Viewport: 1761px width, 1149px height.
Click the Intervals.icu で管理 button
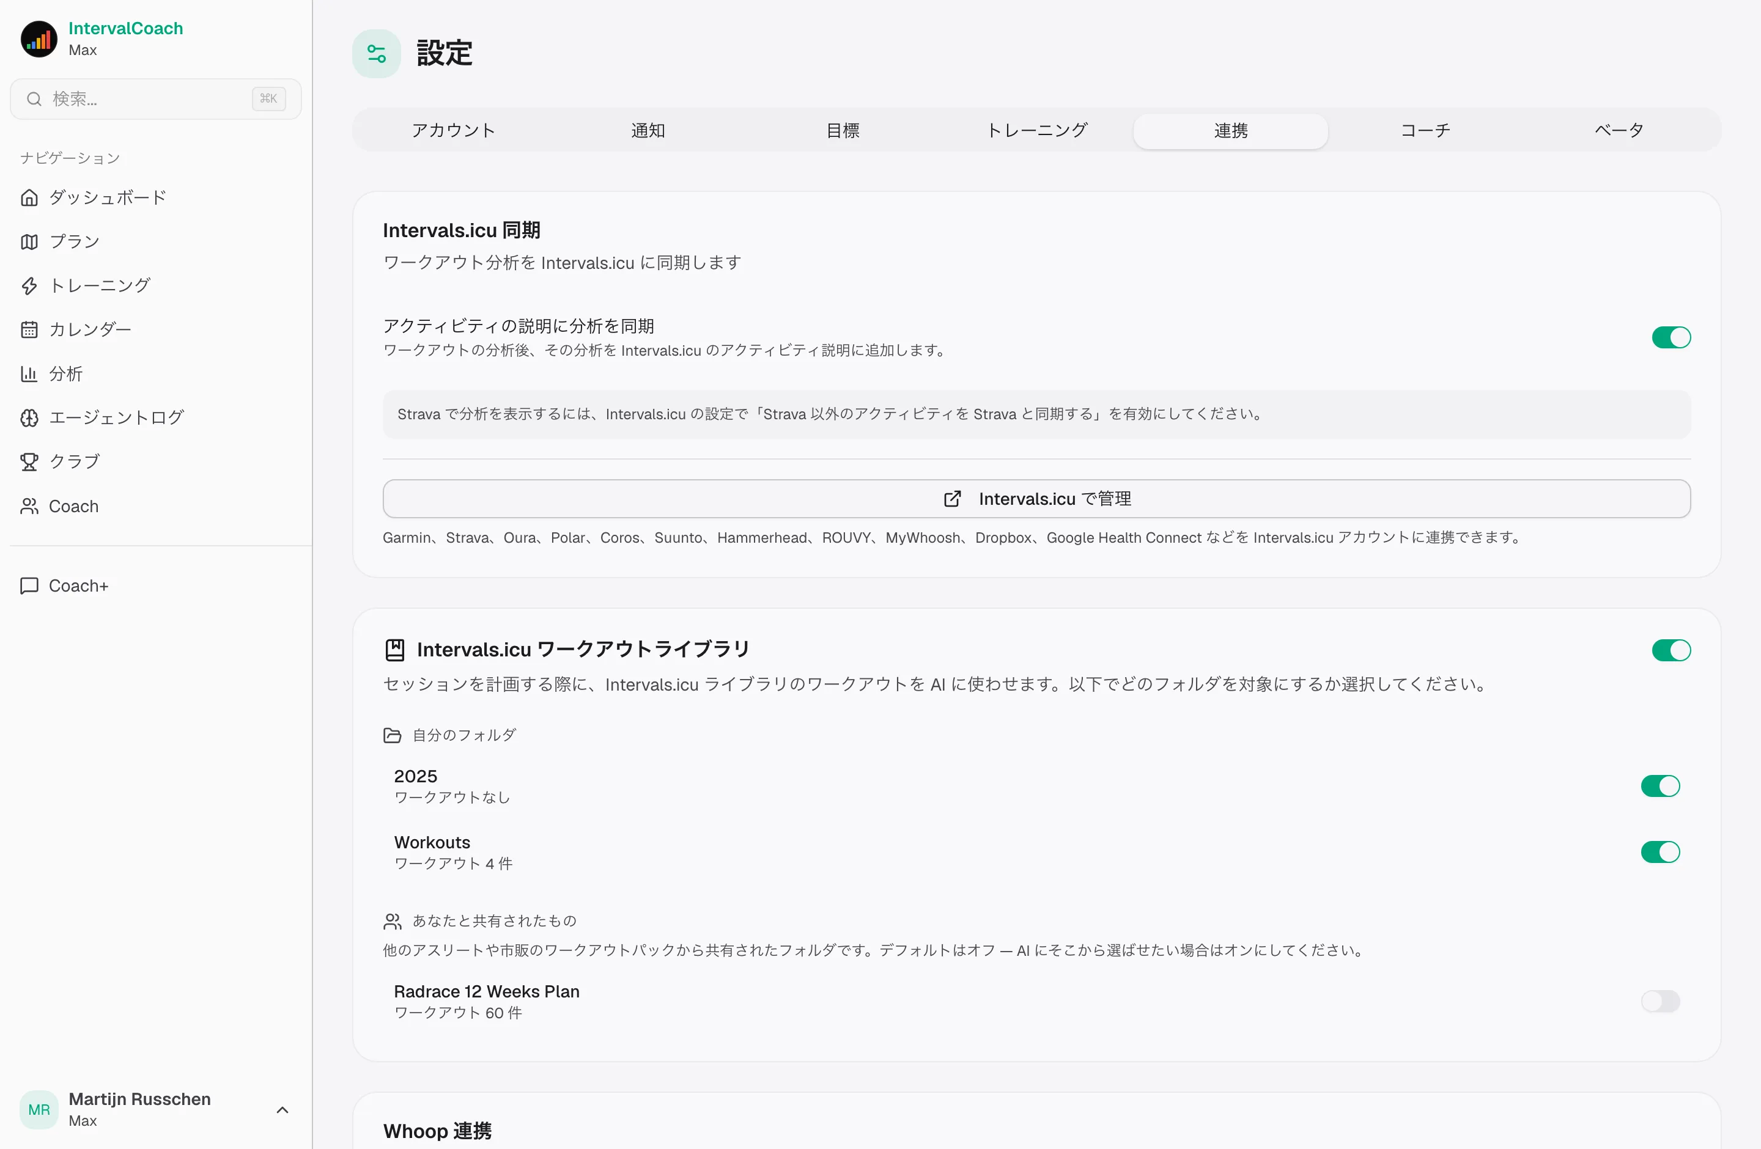click(1036, 499)
